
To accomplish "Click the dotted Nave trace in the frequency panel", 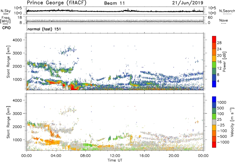I will pos(115,20).
